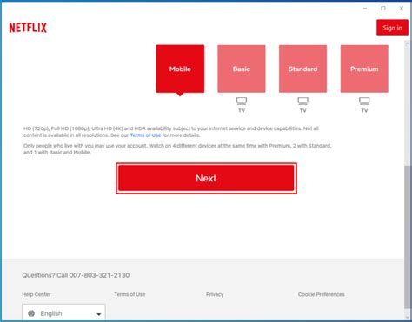This screenshot has height=322, width=412.
Task: Click the vertical scrollbar thumb
Action: point(408,238)
